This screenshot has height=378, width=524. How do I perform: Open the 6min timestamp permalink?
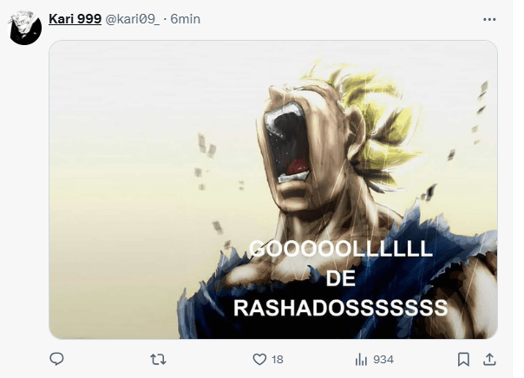click(185, 19)
